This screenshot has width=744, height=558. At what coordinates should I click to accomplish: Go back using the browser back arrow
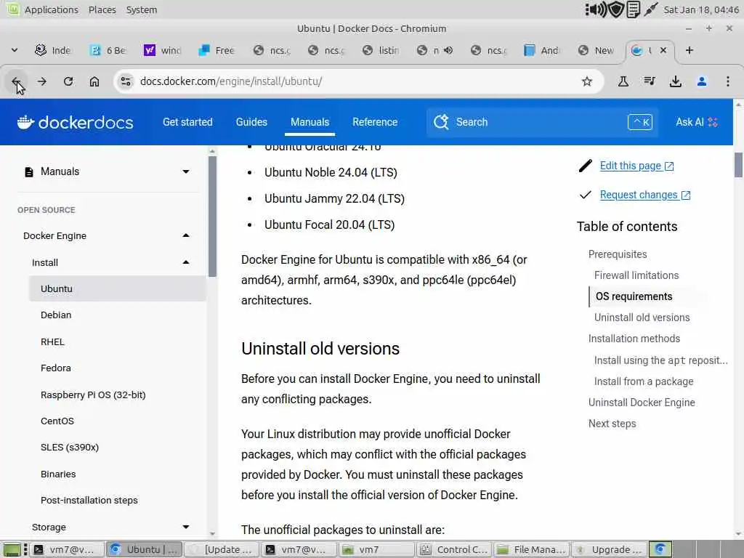coord(16,81)
